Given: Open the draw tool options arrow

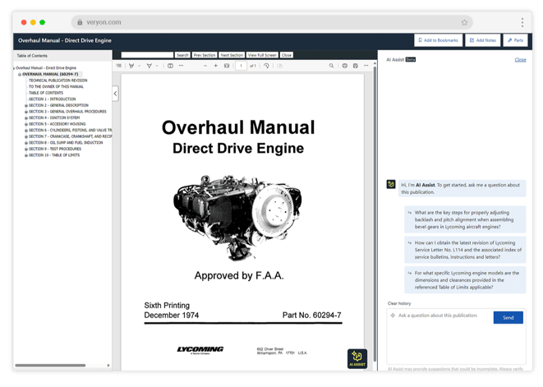Looking at the screenshot, I should click(139, 66).
